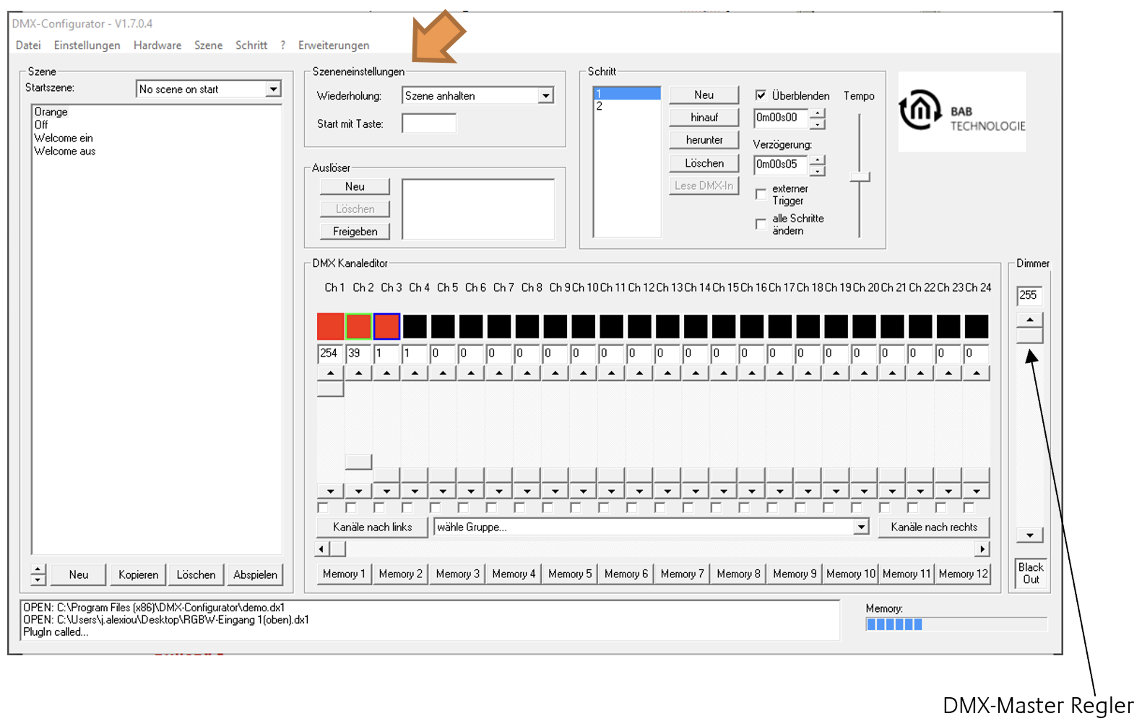Click the 'Start mit Taste' input field
Viewport: 1142px width, 726px height.
429,123
